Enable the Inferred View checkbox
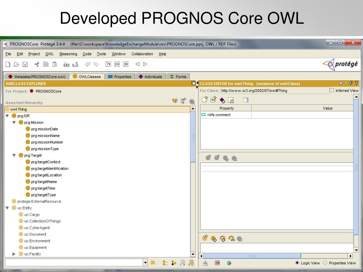The image size is (363, 272). point(332,90)
